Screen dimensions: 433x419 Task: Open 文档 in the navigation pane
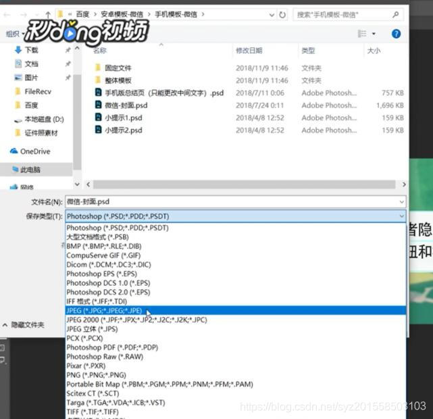coord(32,64)
